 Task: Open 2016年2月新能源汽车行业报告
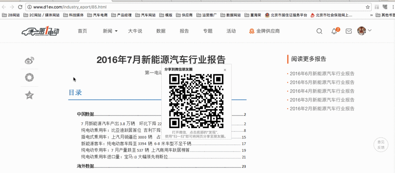322,109
